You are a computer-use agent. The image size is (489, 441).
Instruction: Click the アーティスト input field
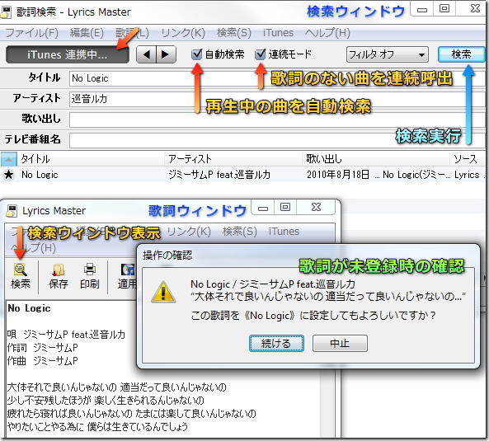(277, 99)
